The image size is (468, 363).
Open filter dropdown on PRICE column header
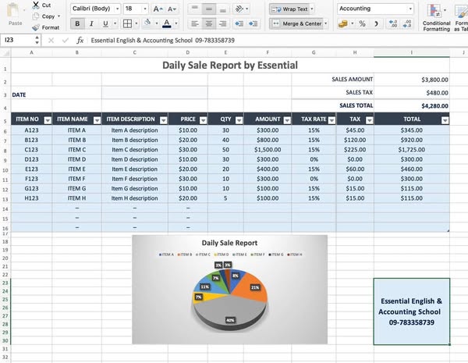pyautogui.click(x=202, y=120)
